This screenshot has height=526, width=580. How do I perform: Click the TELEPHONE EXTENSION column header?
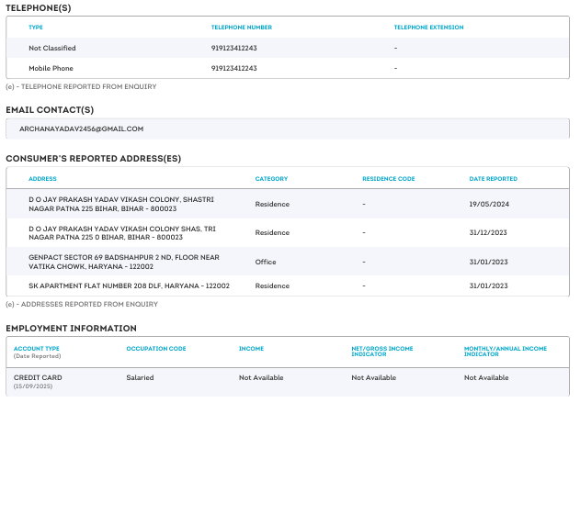click(428, 28)
